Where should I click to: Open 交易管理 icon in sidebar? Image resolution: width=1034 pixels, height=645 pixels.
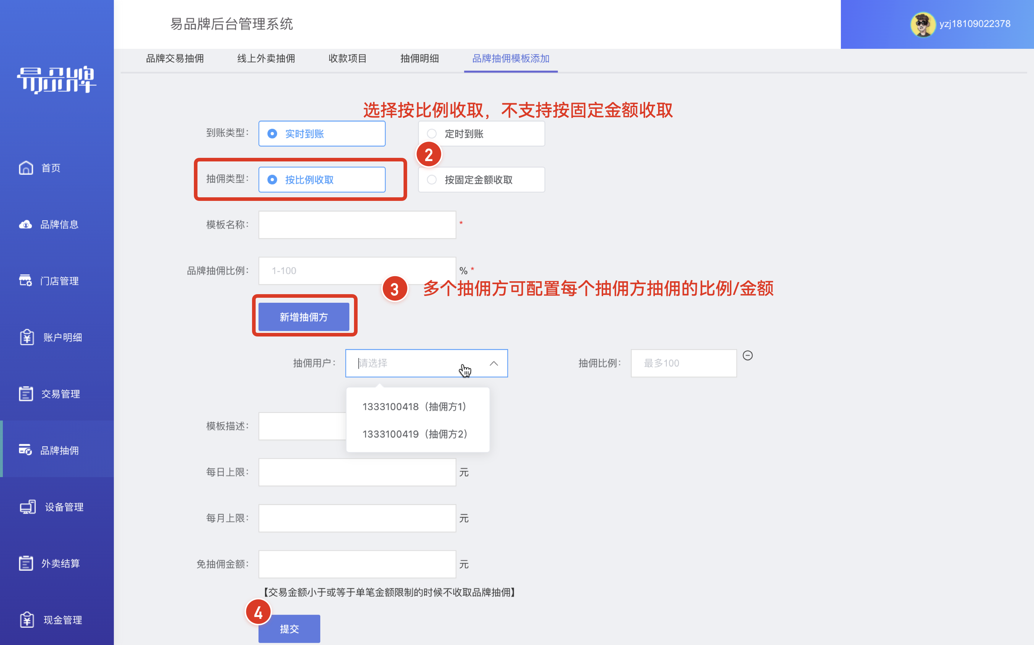pyautogui.click(x=25, y=394)
